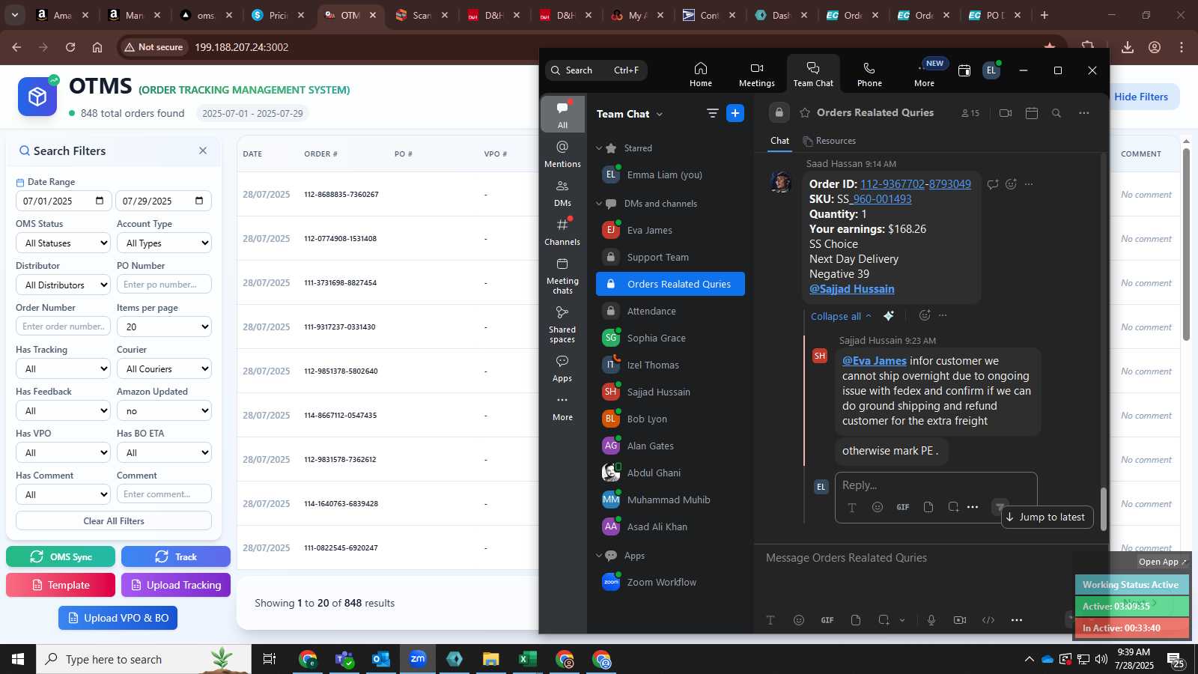Open Shared spaces in the sidebar

(x=562, y=324)
